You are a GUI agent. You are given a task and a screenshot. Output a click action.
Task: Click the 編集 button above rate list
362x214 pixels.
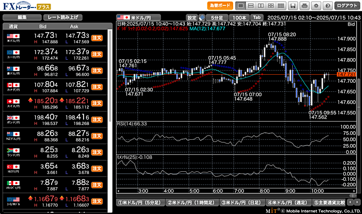tap(22, 18)
